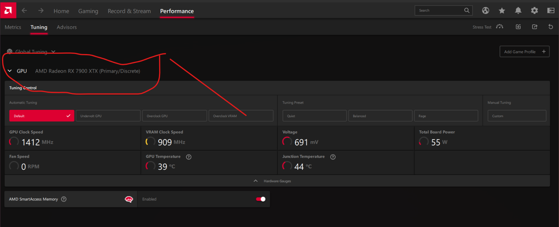Open the Gaming tab
The width and height of the screenshot is (559, 227).
click(88, 11)
